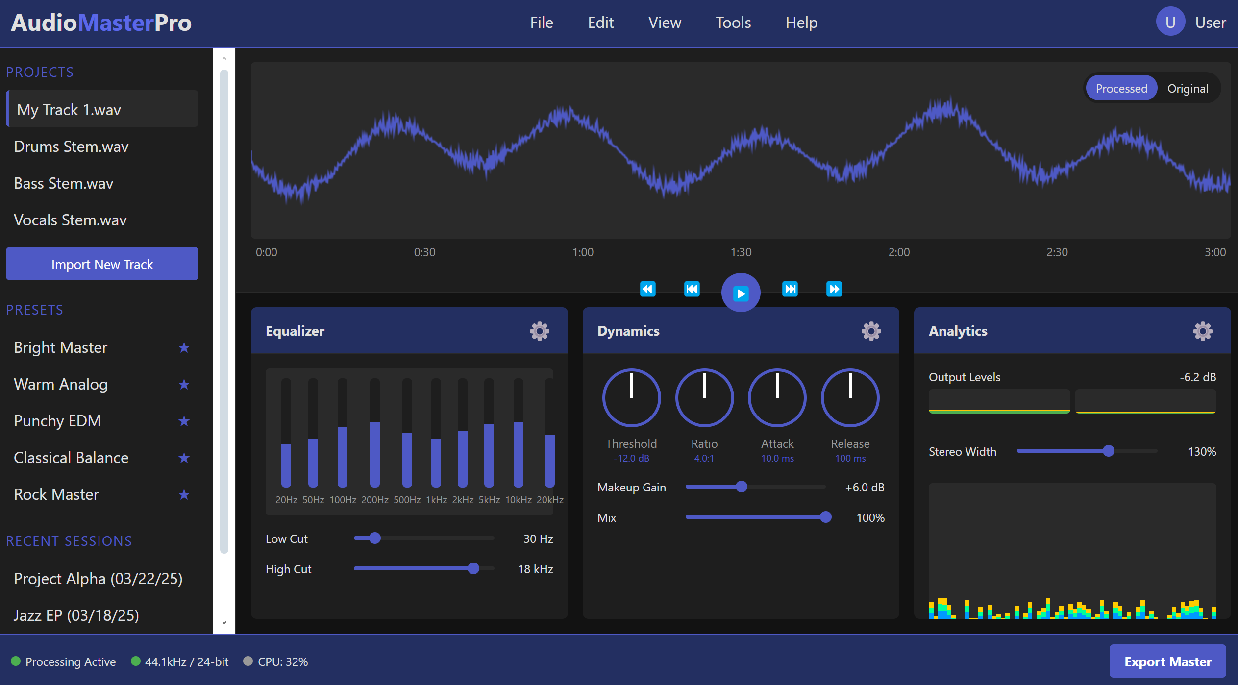Click the skip to end icon

coord(790,289)
